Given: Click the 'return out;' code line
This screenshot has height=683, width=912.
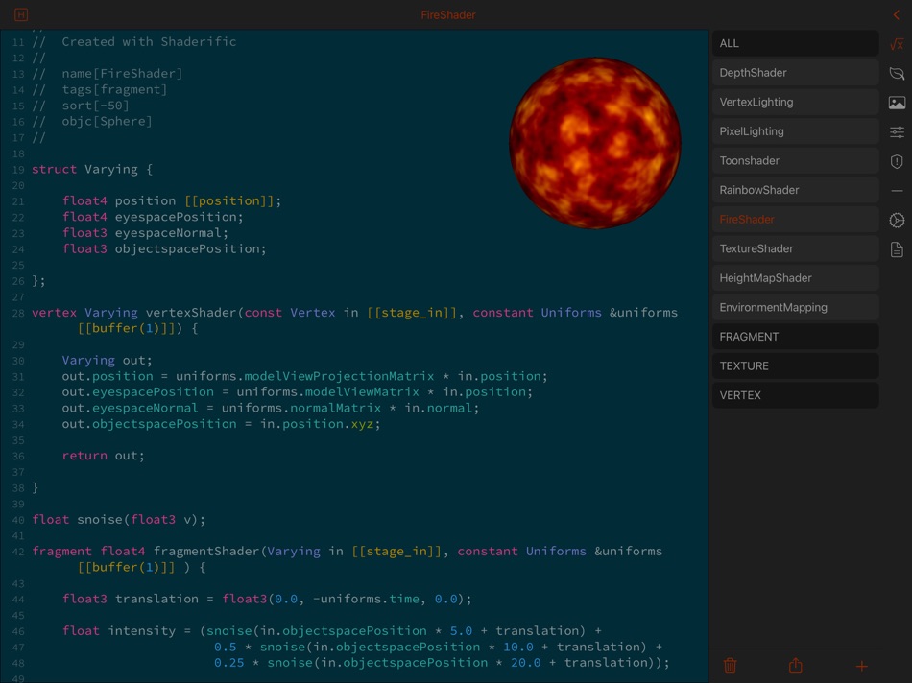Looking at the screenshot, I should coord(103,456).
